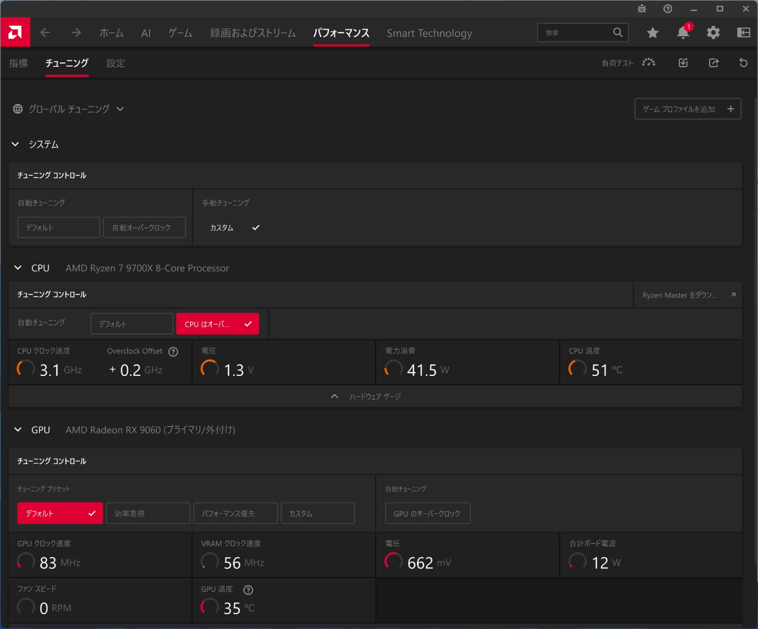Open the help question mark icon

[668, 9]
